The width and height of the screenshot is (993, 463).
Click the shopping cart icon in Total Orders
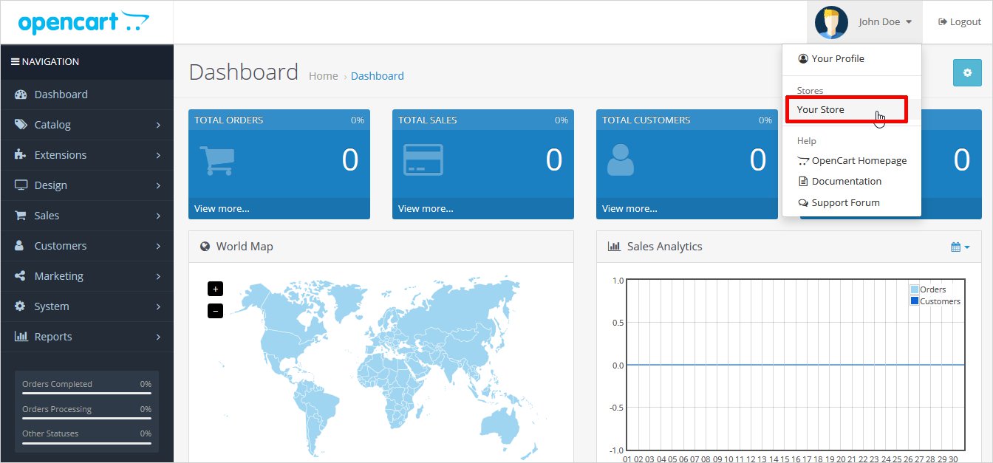(216, 160)
